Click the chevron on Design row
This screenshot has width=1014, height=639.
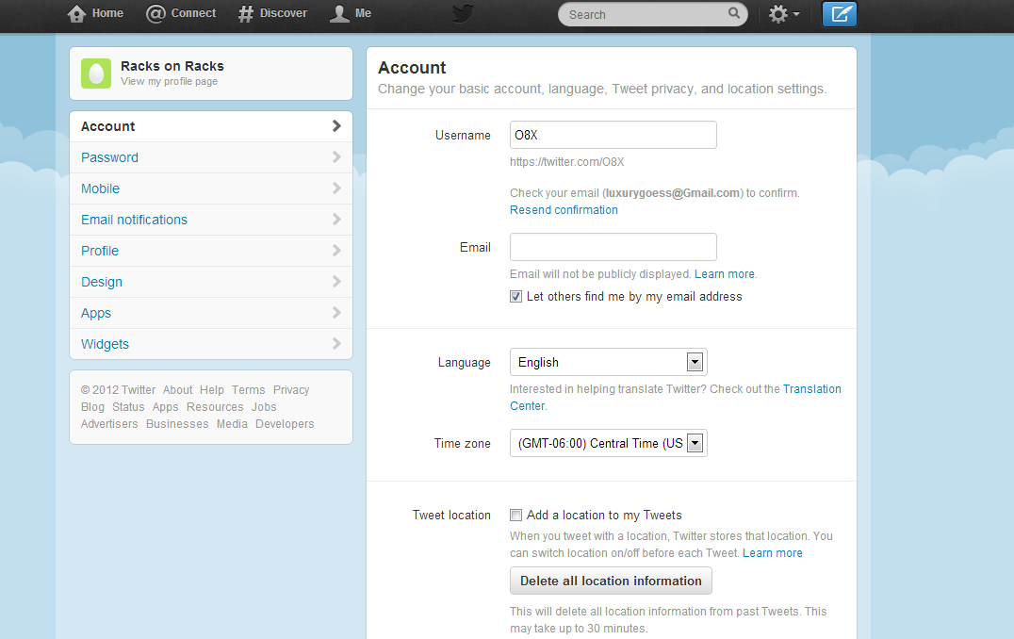336,282
